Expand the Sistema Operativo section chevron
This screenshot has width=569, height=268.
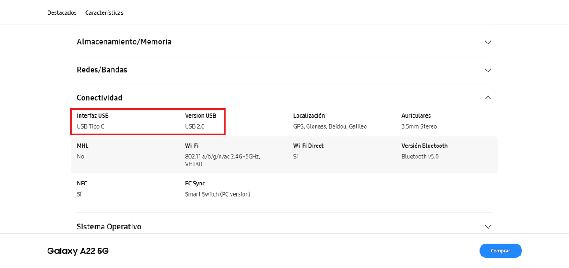(488, 227)
